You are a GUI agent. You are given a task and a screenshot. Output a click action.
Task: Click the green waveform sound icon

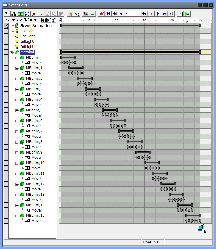tap(180, 14)
